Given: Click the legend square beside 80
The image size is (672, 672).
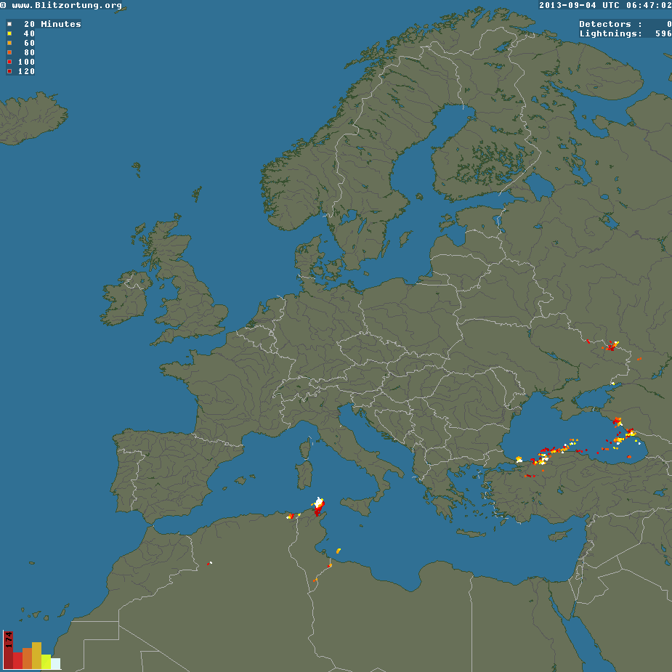Looking at the screenshot, I should point(9,52).
